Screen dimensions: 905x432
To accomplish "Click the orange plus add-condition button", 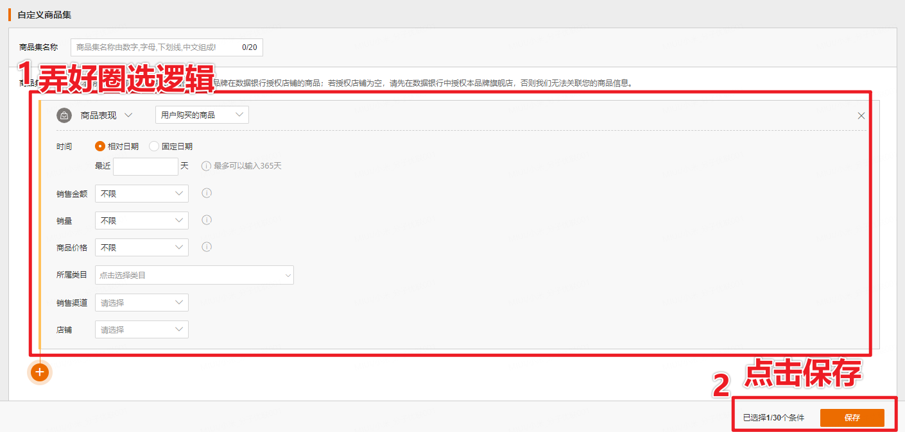I will point(40,372).
